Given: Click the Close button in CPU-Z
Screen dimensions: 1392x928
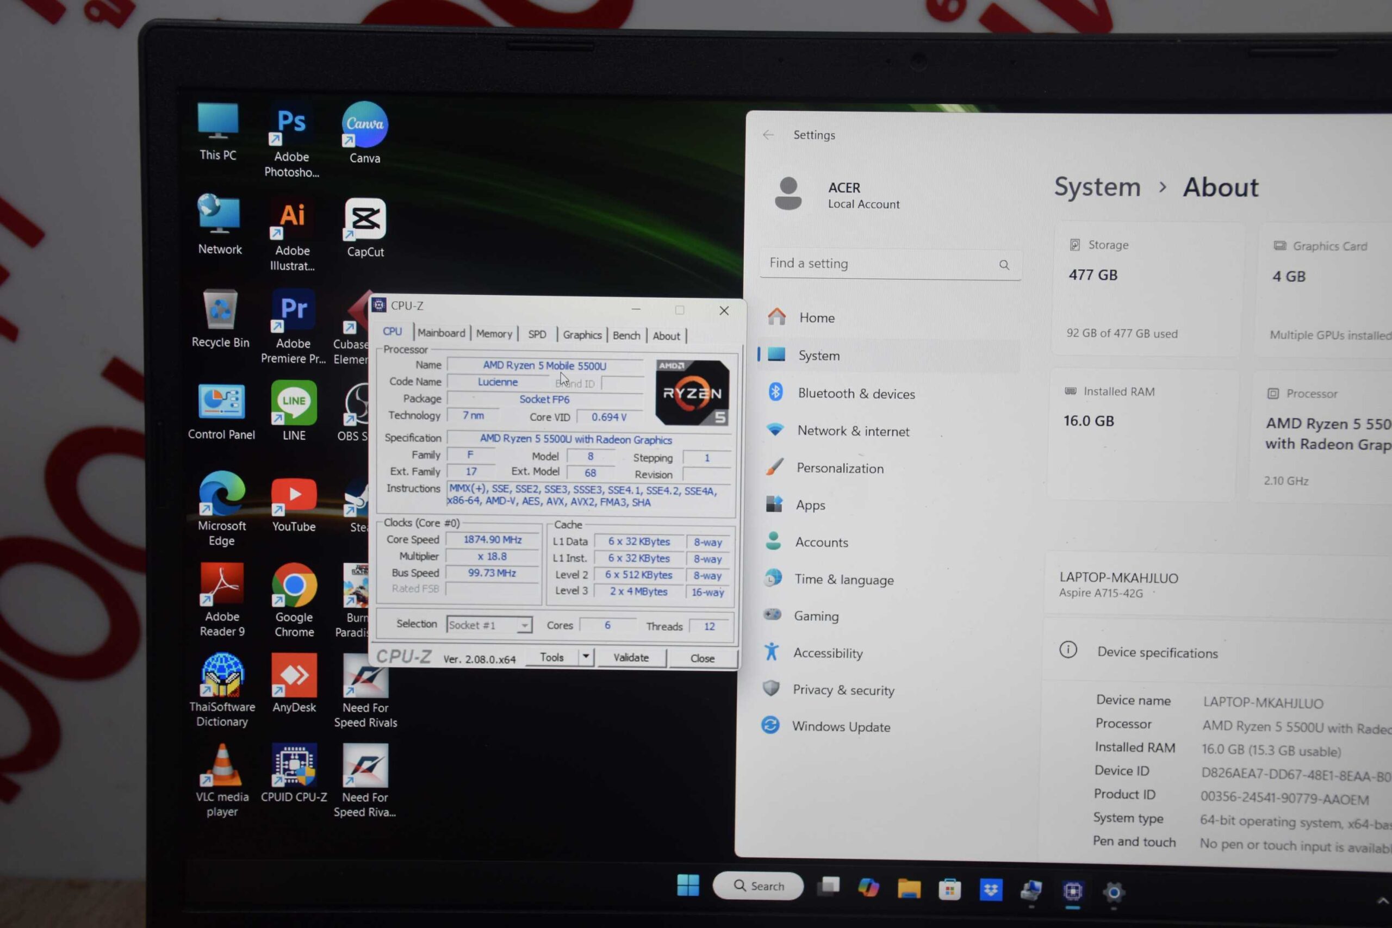Looking at the screenshot, I should point(703,658).
